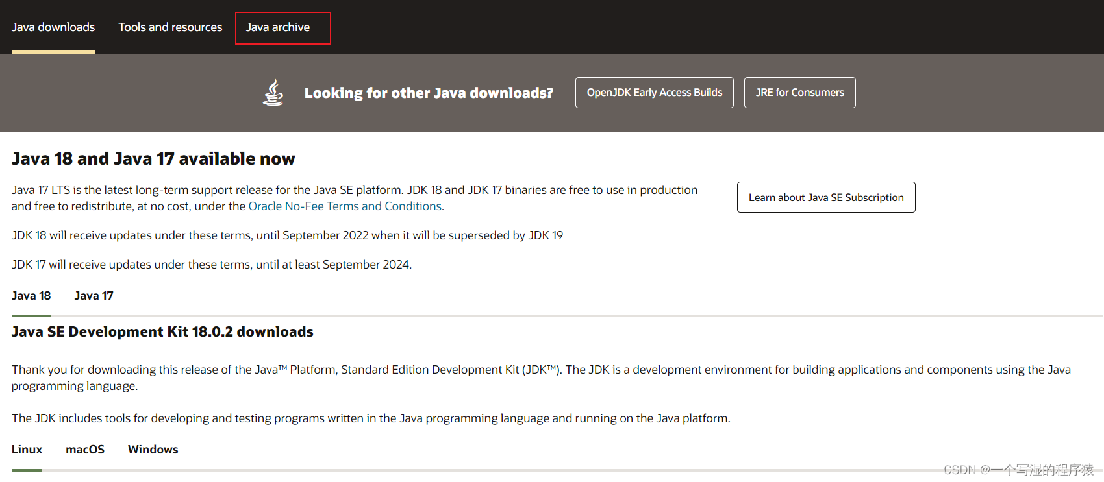Click Java SE Development Kit 18.0.2 downloads heading

pyautogui.click(x=162, y=331)
